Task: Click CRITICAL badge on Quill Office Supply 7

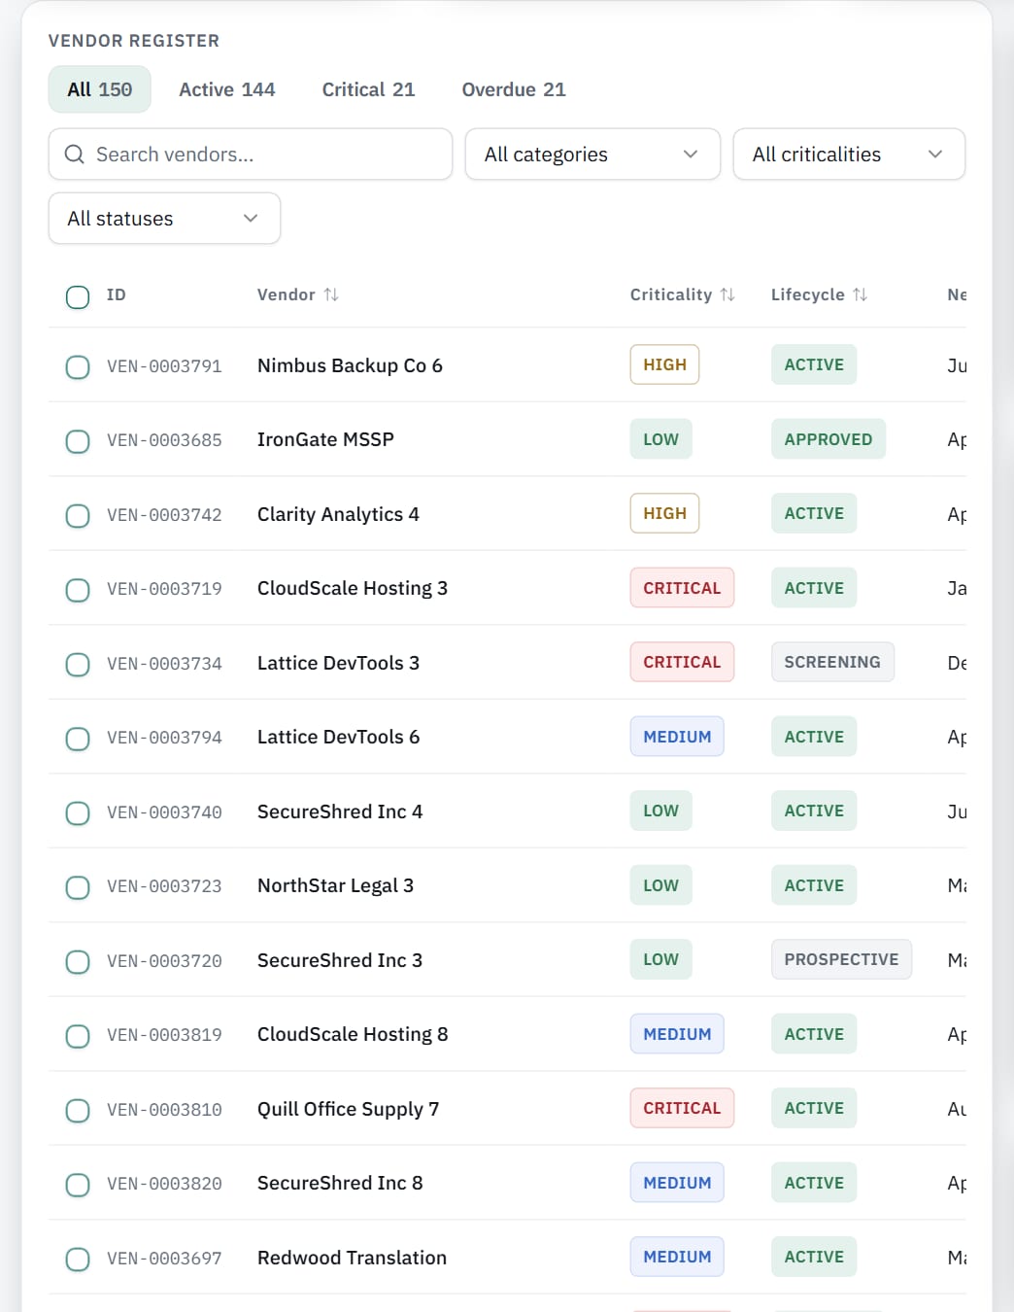Action: point(682,1108)
